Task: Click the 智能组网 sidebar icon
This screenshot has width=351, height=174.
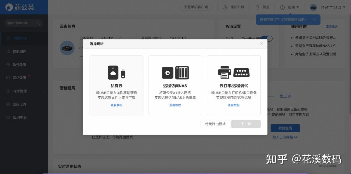Action: 8,52
